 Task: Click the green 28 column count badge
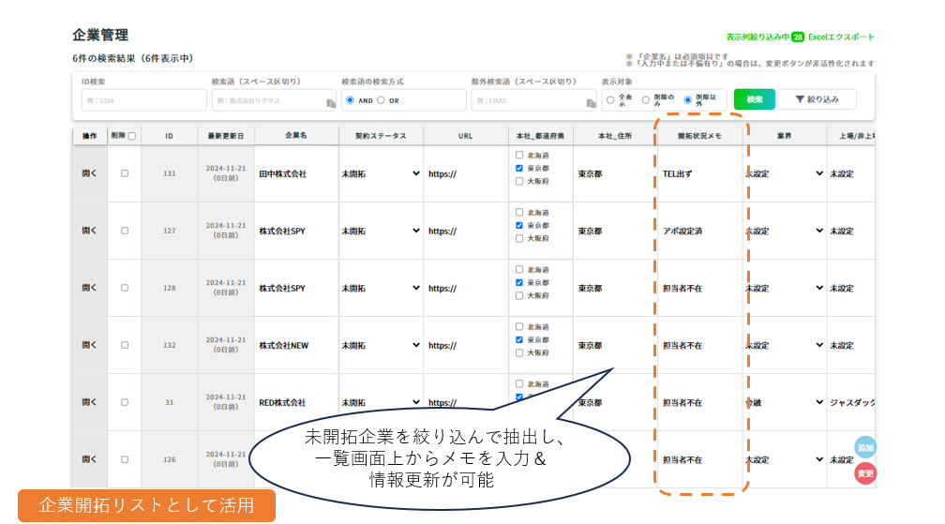[x=797, y=37]
